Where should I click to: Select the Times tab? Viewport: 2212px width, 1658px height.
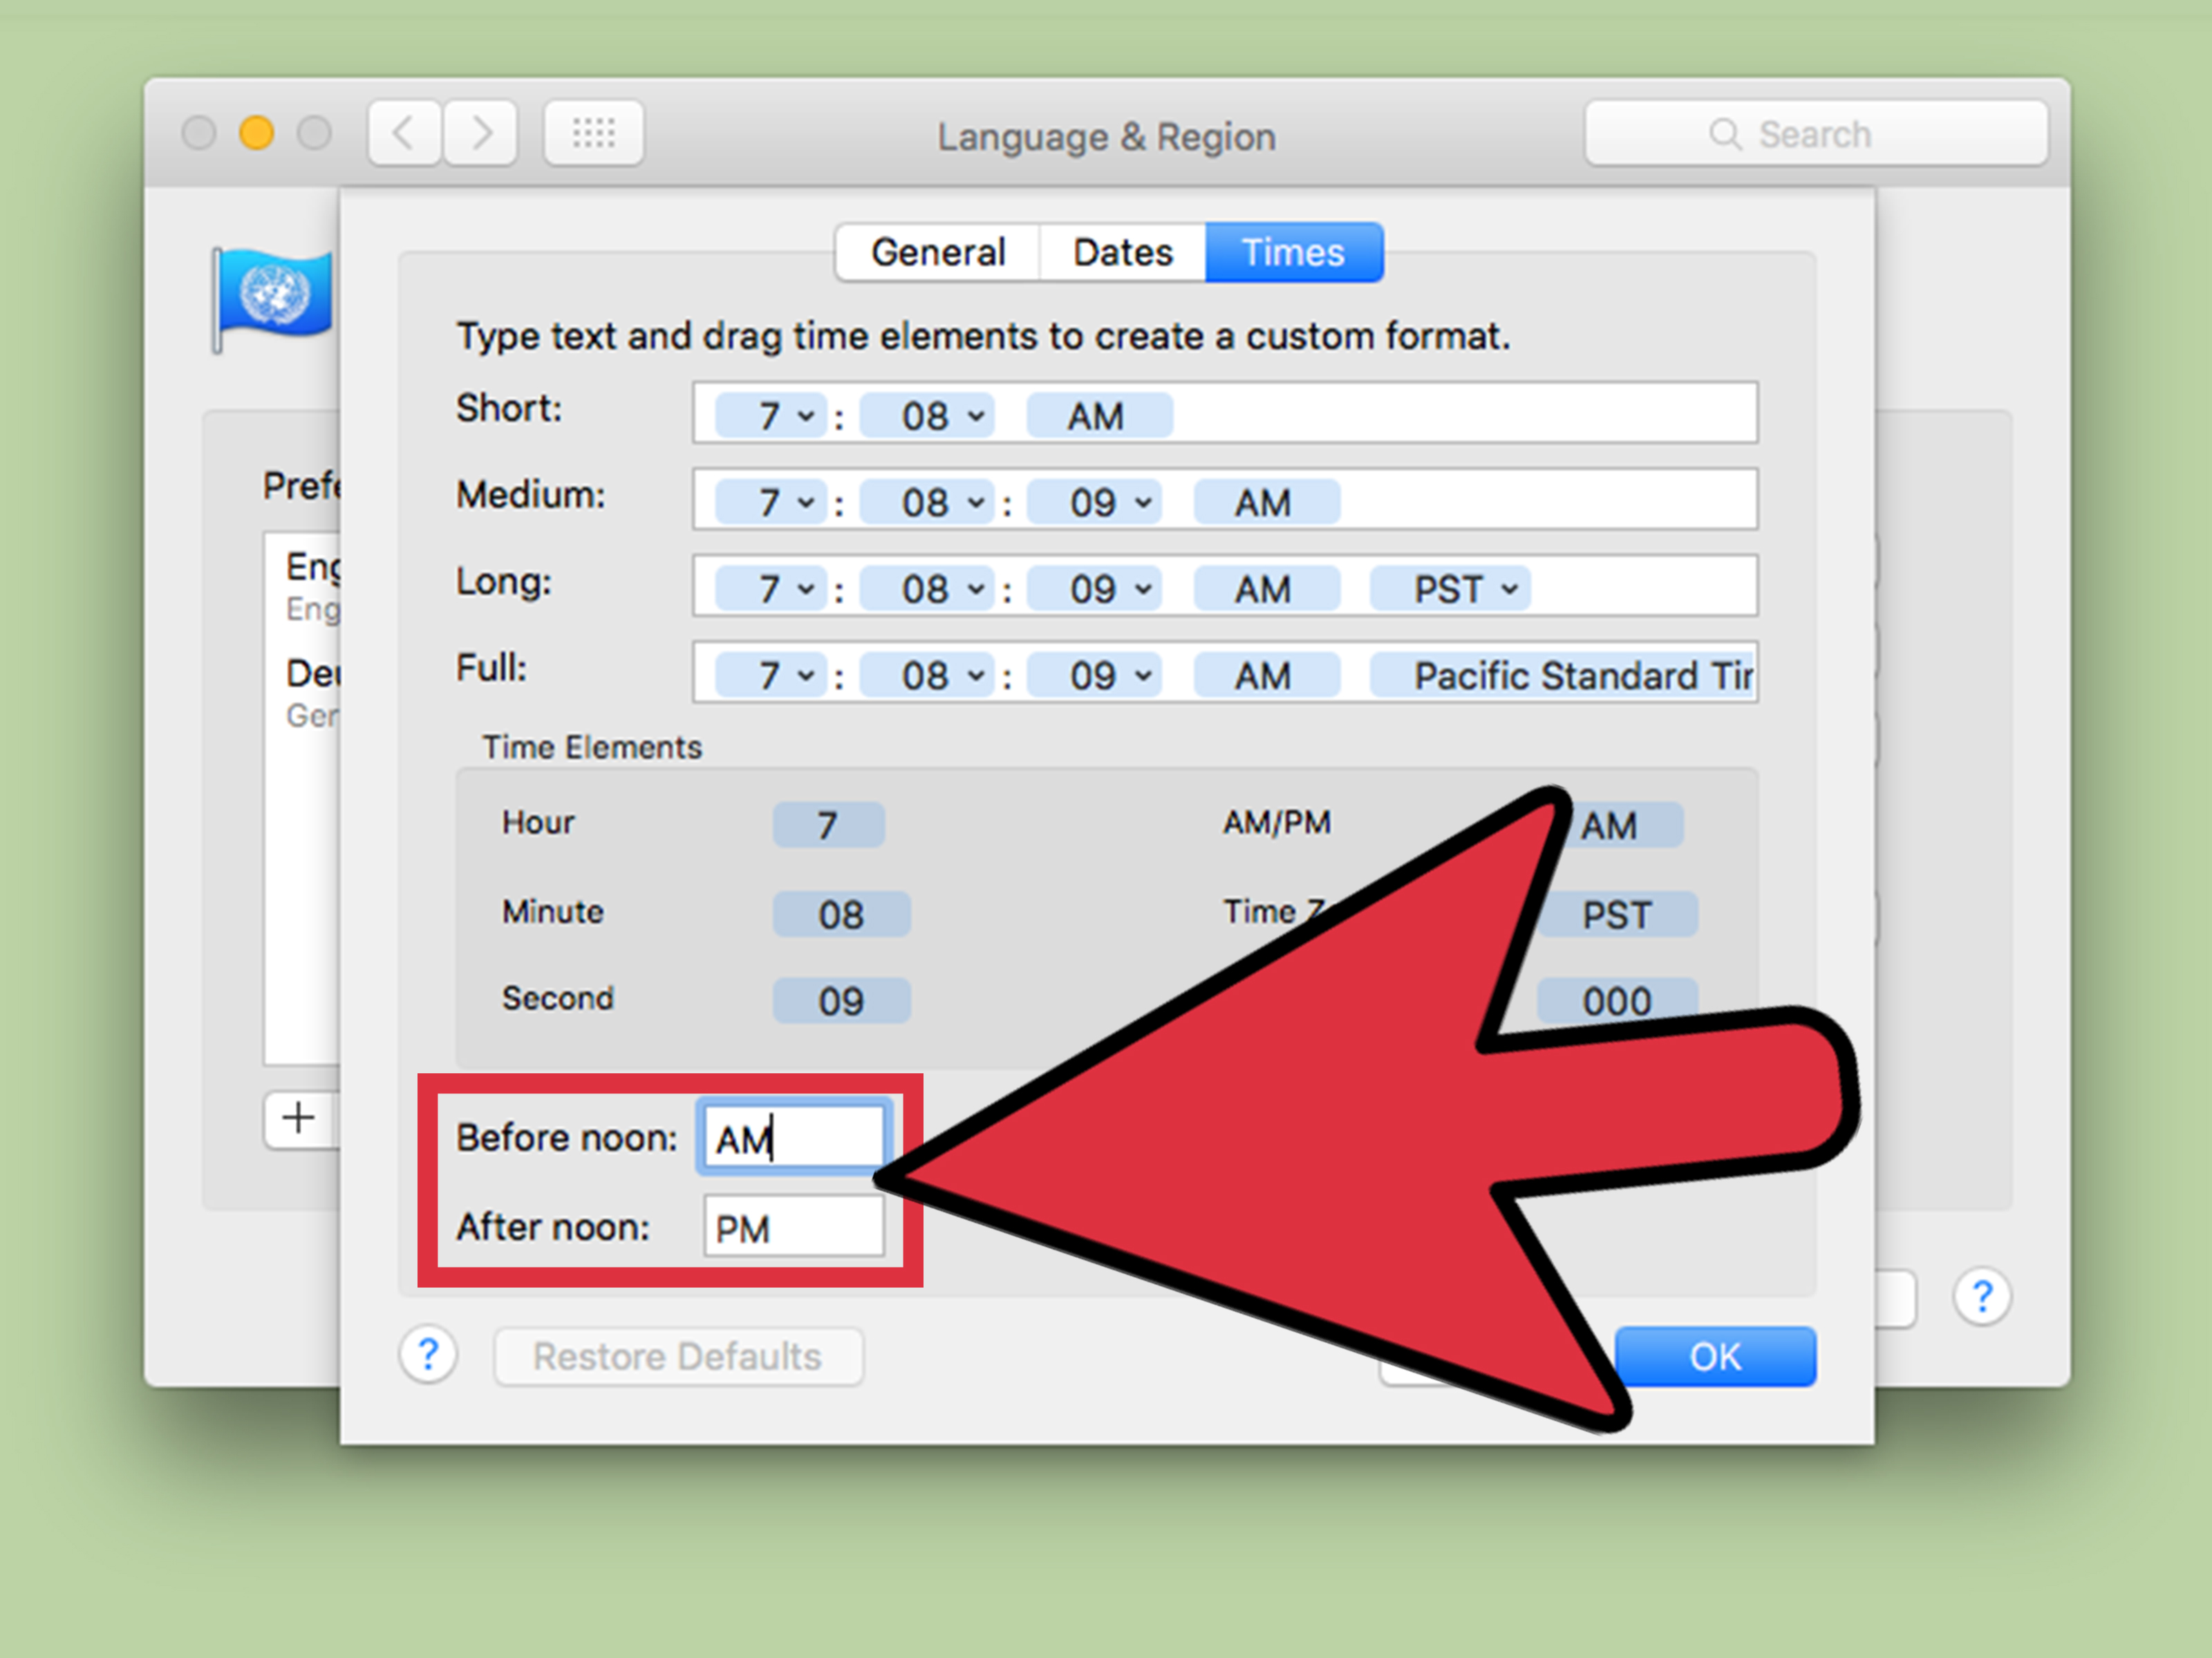tap(1294, 252)
